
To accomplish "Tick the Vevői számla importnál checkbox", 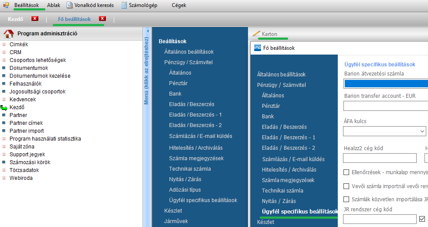I will coord(346,186).
